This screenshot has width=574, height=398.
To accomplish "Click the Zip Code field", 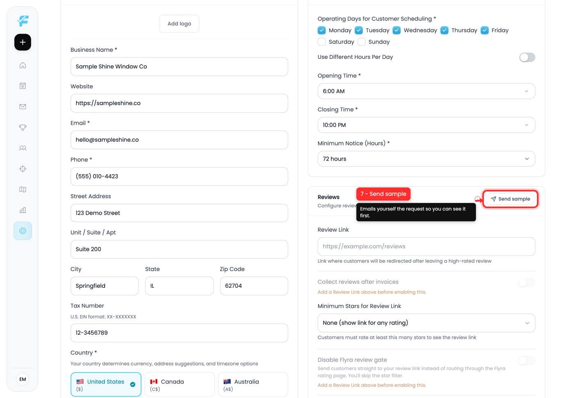I will 254,286.
